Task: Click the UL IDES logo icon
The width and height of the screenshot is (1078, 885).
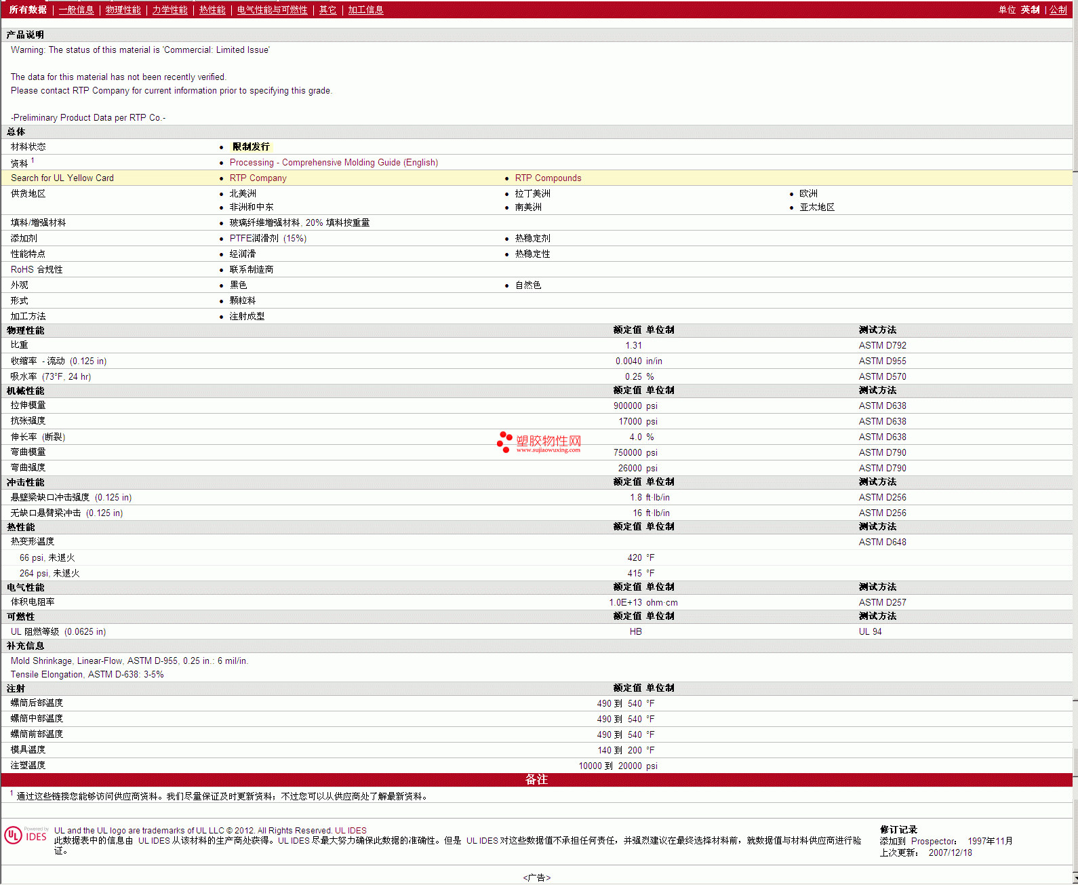Action: (x=26, y=835)
